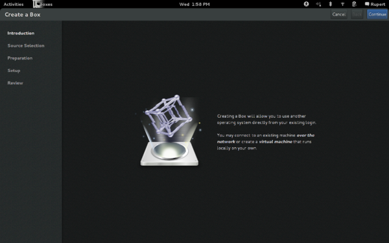Open the Wed 1:58 PM clock calendar

[194, 5]
